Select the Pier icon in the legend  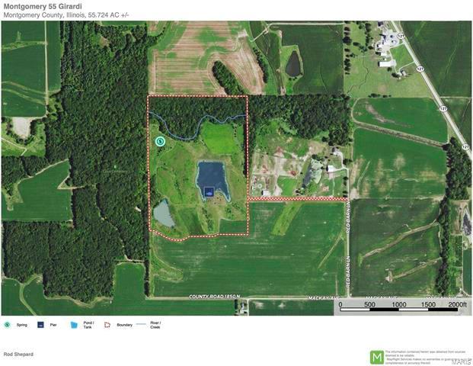tap(41, 324)
